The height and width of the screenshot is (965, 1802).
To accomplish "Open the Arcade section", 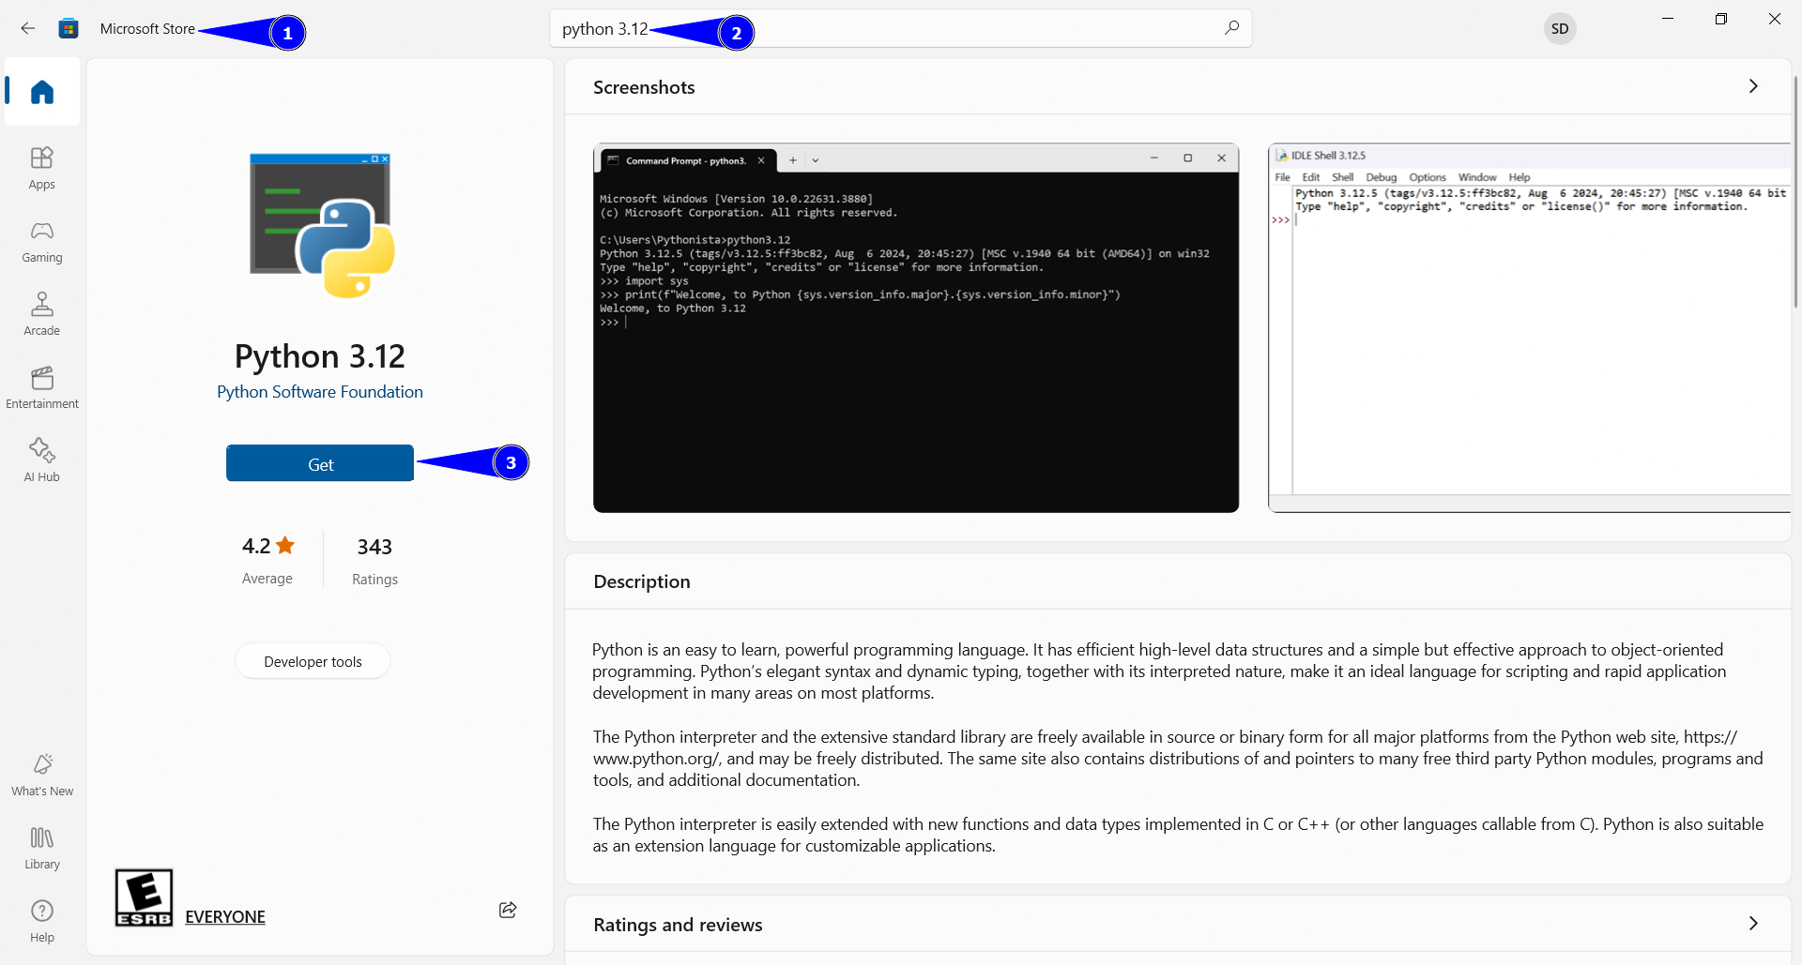I will click(41, 313).
